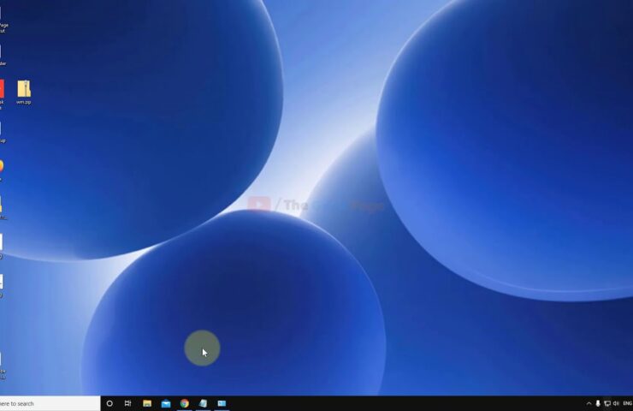The height and width of the screenshot is (411, 633).
Task: Open the volume speaker control in tray
Action: coord(616,403)
